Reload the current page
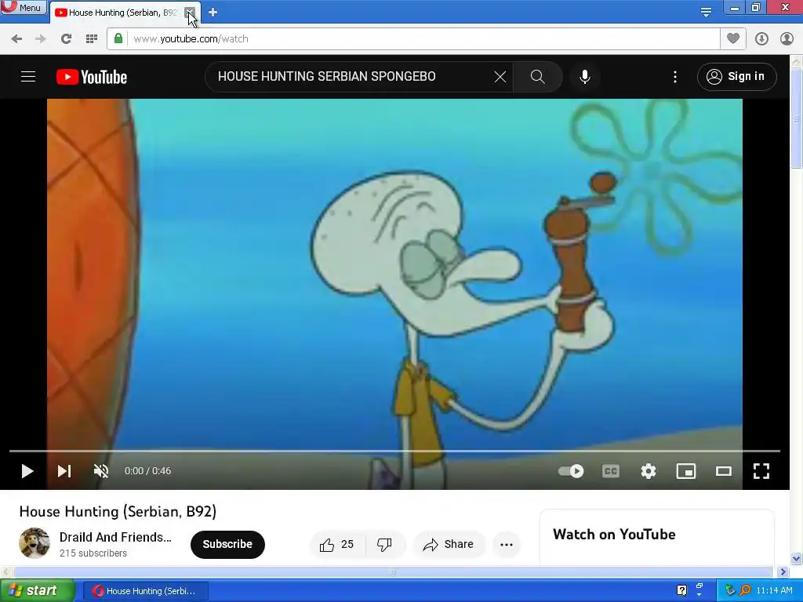The image size is (803, 602). pyautogui.click(x=66, y=39)
